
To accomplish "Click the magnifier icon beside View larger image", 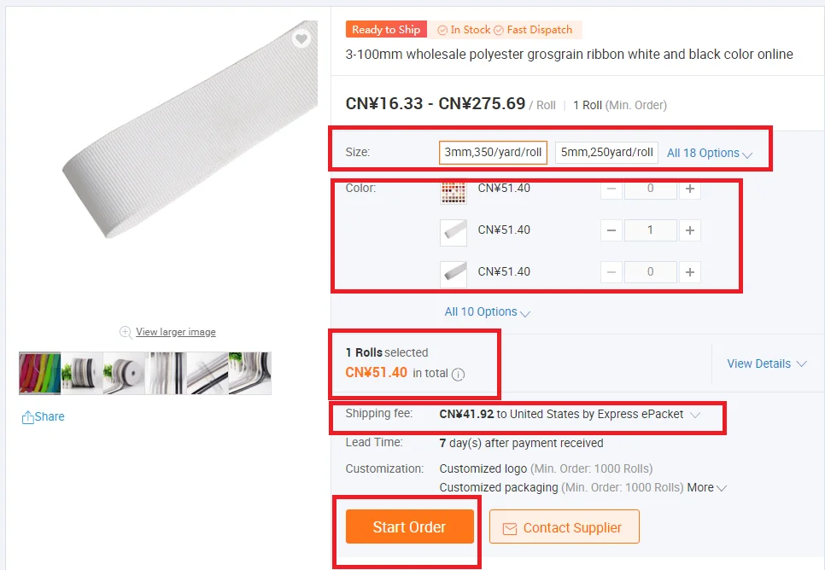I will coord(126,332).
